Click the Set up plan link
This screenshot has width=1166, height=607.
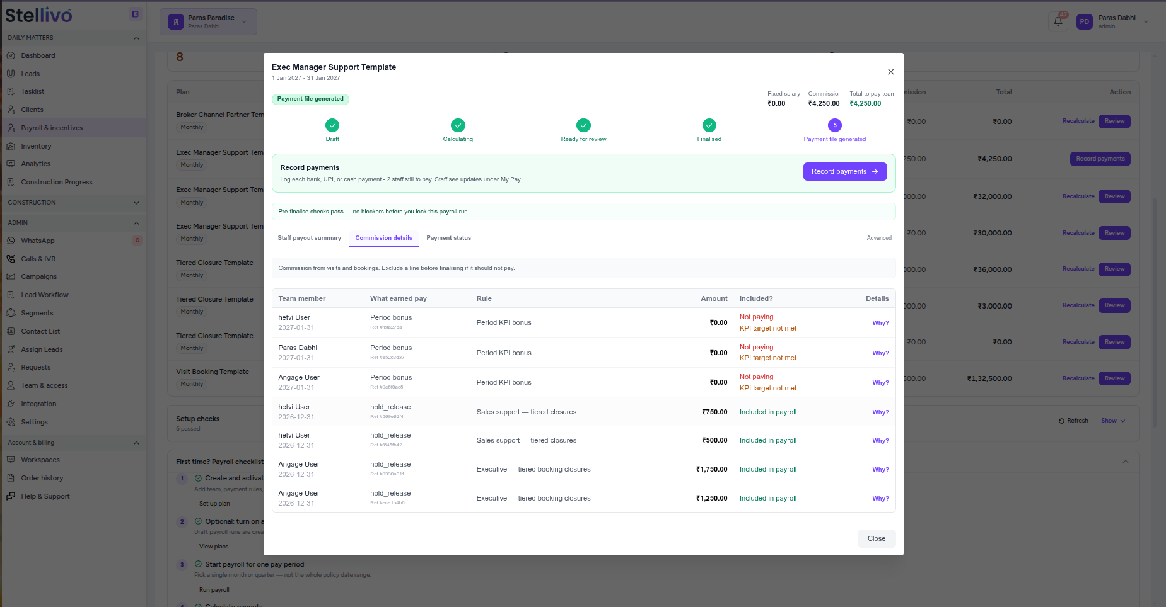[x=214, y=504]
